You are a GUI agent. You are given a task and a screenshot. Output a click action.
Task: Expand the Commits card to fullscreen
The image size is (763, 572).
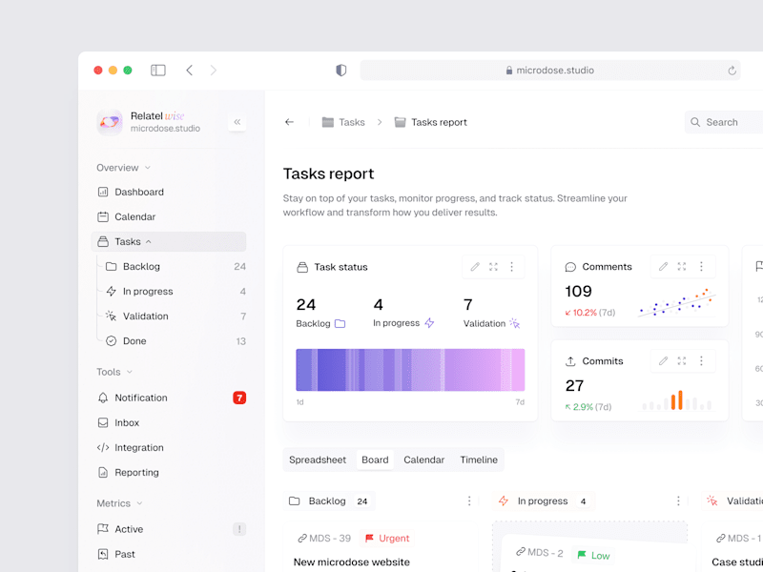tap(682, 361)
